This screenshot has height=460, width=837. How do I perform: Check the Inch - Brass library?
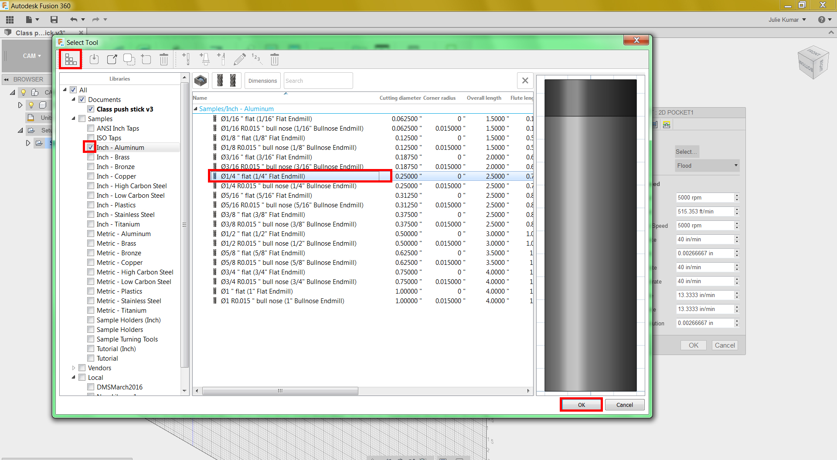pos(91,157)
